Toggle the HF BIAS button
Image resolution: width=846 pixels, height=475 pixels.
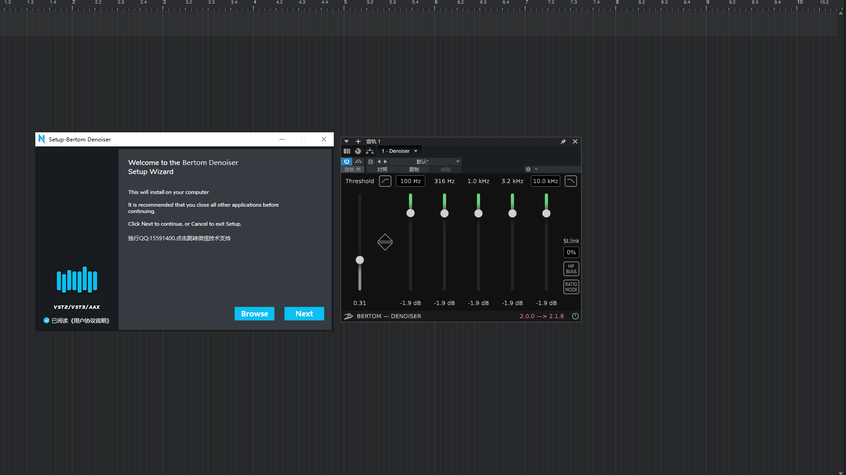571,269
